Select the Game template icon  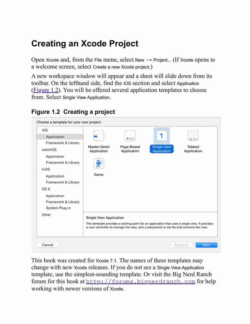98,163
